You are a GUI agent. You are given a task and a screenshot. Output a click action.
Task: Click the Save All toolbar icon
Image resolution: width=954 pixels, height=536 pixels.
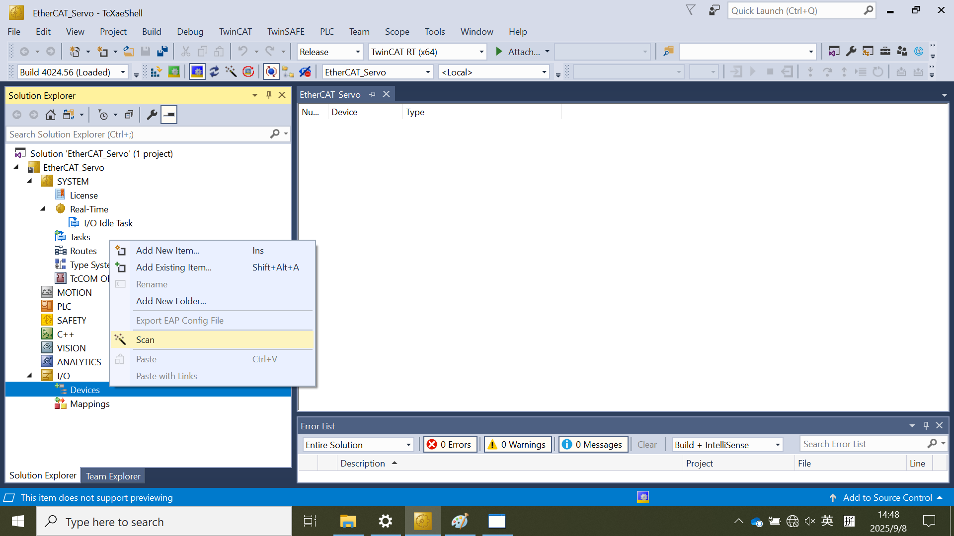[162, 52]
